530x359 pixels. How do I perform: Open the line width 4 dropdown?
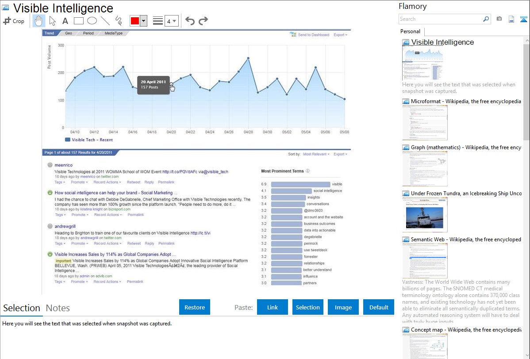(x=171, y=21)
